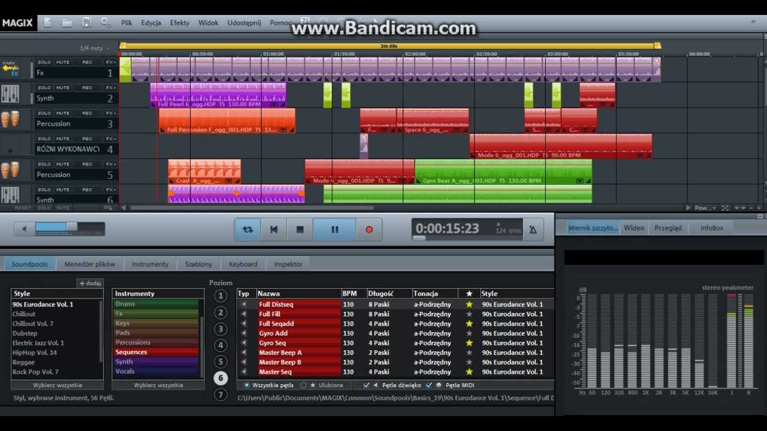
Task: Click Wybierz wszystkie under Style list
Action: pyautogui.click(x=58, y=386)
